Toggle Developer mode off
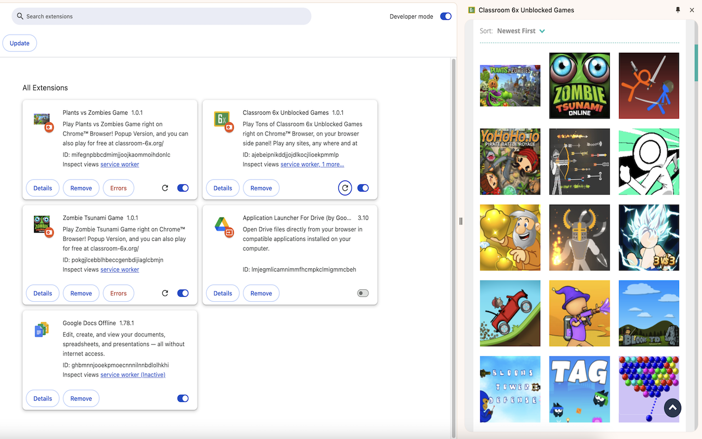 click(446, 16)
